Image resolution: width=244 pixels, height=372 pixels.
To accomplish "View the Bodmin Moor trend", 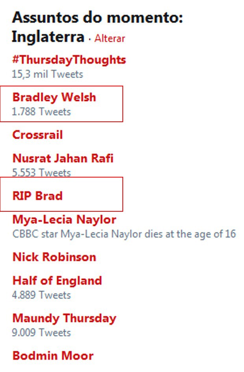I will [53, 356].
